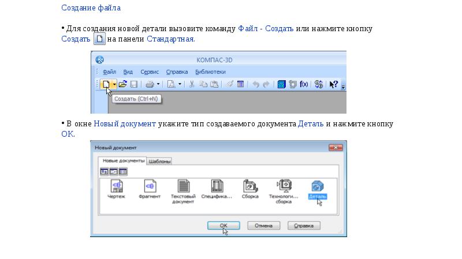Click the Print icon in the toolbar

point(150,84)
